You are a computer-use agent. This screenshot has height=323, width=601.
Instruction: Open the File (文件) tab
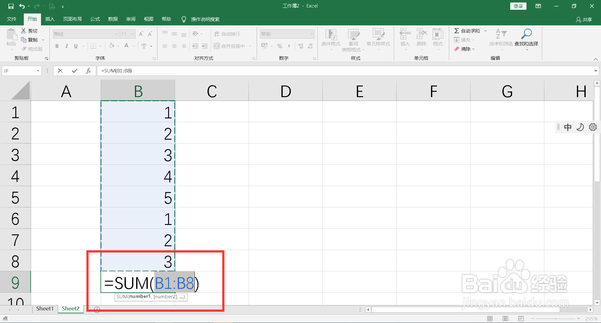(12, 19)
